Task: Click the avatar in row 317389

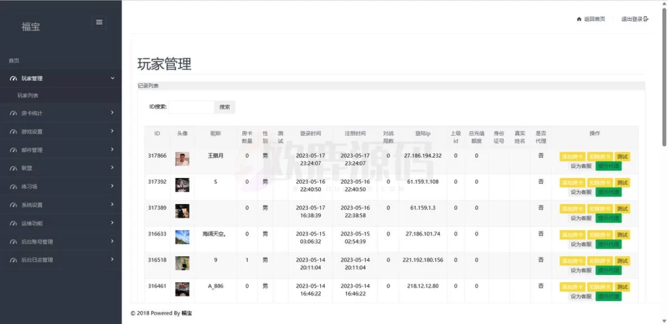Action: coord(183,211)
